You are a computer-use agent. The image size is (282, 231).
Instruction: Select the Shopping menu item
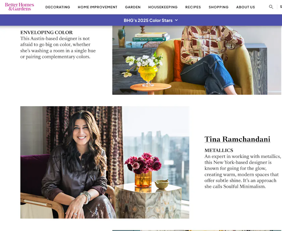[219, 7]
